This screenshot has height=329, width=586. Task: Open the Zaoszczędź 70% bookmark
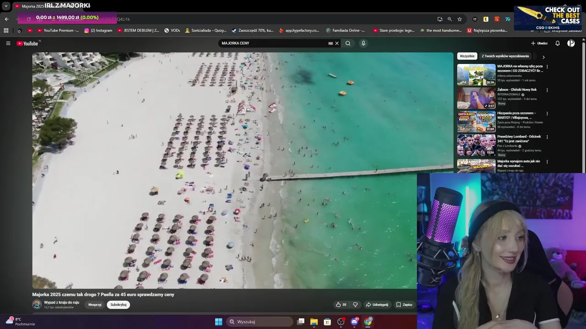click(253, 31)
